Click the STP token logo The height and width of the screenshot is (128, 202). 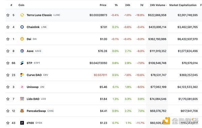coord(22,63)
